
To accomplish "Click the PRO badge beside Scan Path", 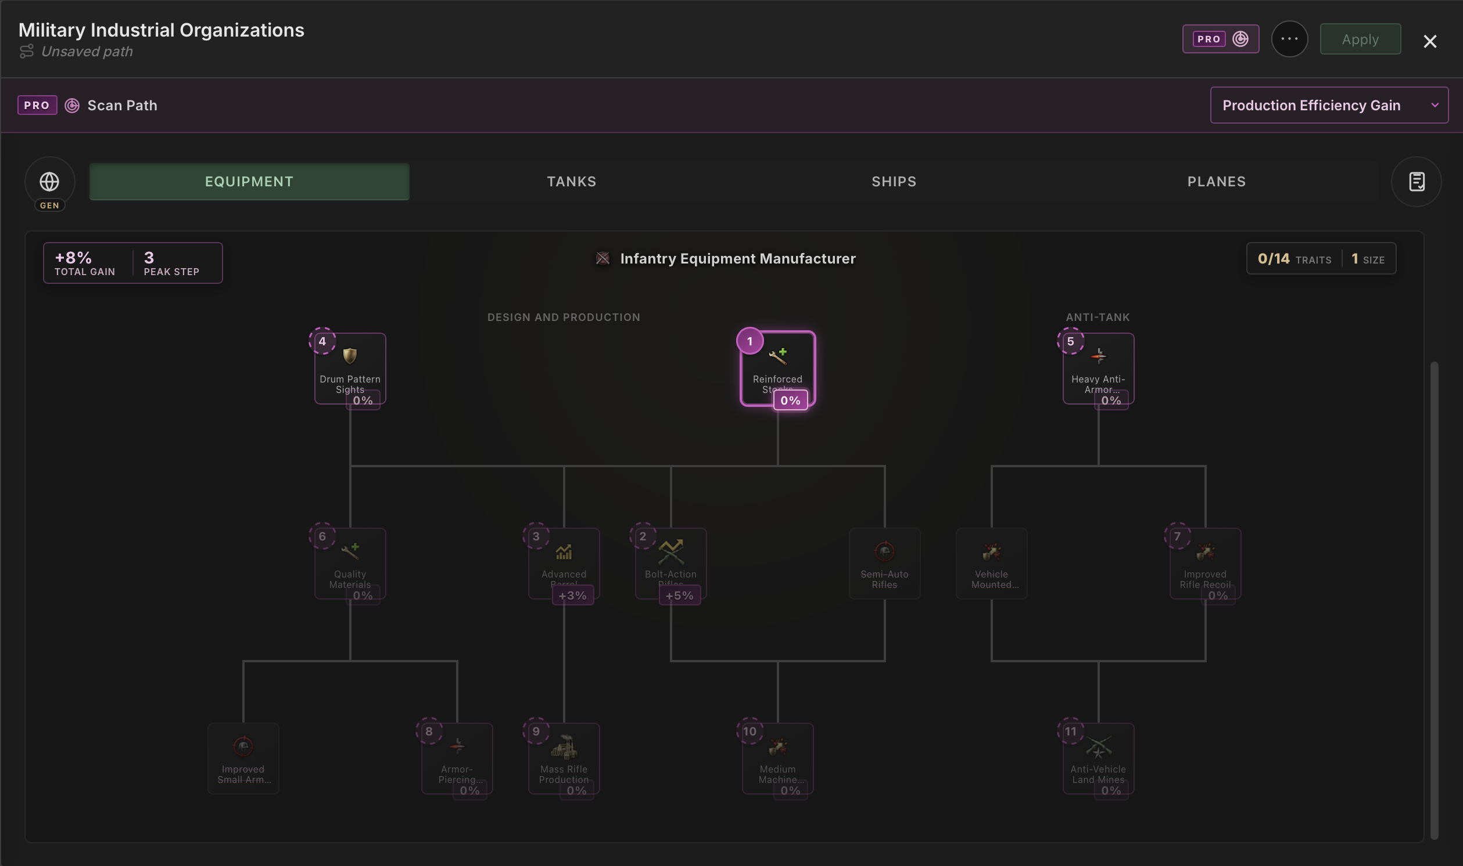I will pyautogui.click(x=37, y=106).
